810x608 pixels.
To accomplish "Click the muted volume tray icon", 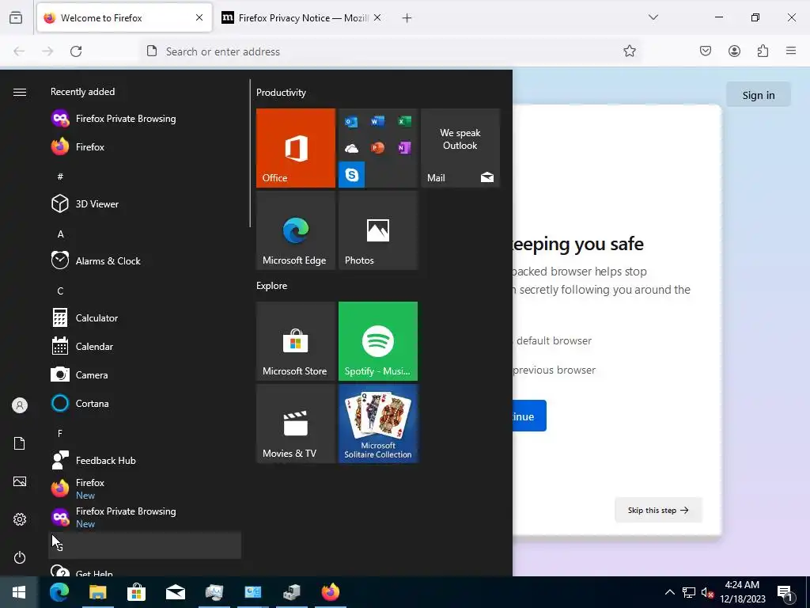I will [x=707, y=592].
